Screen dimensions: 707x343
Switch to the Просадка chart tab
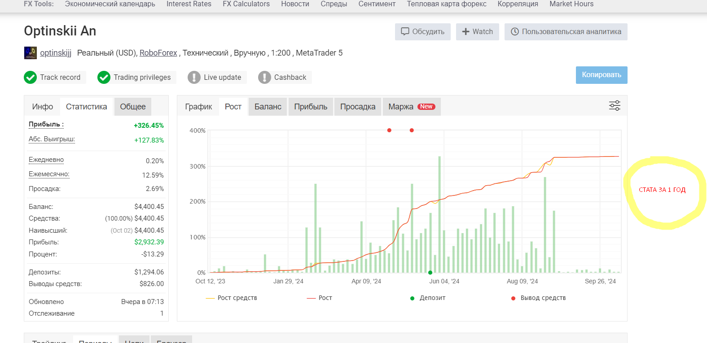tap(357, 107)
